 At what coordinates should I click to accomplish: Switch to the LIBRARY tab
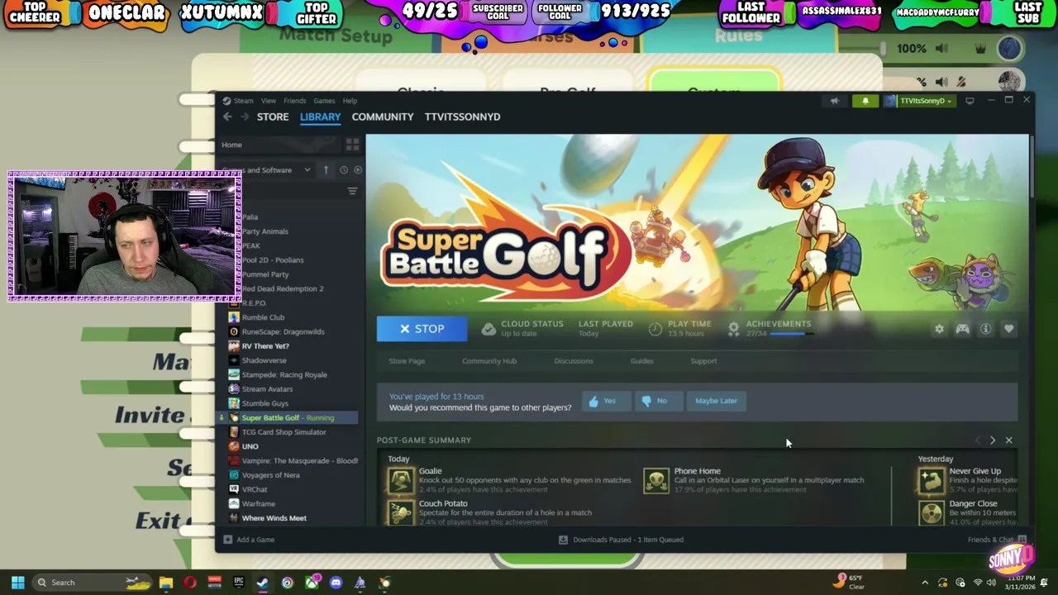320,117
